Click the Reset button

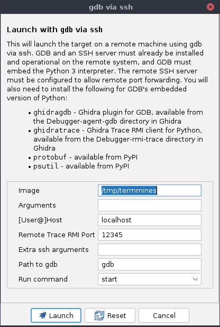(x=110, y=315)
